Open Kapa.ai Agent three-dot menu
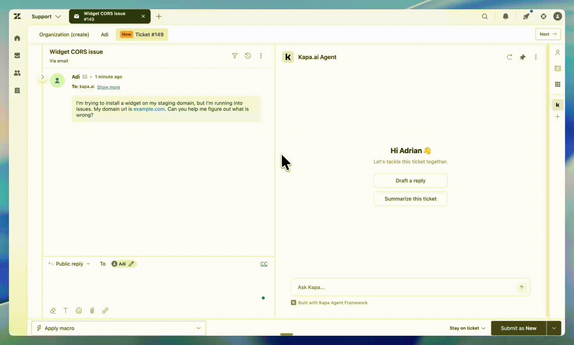 pyautogui.click(x=536, y=57)
